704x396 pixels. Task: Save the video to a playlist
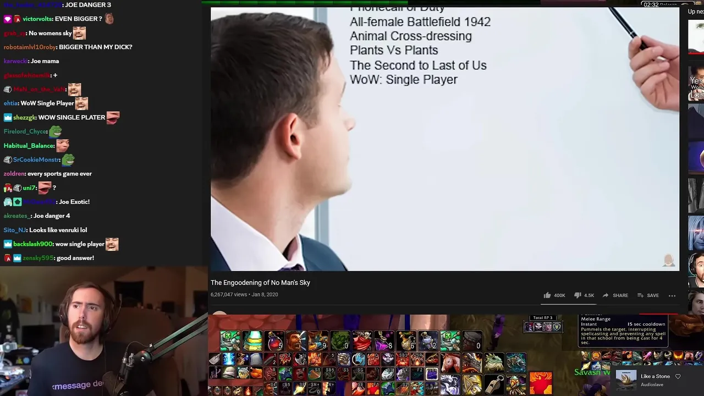click(648, 295)
